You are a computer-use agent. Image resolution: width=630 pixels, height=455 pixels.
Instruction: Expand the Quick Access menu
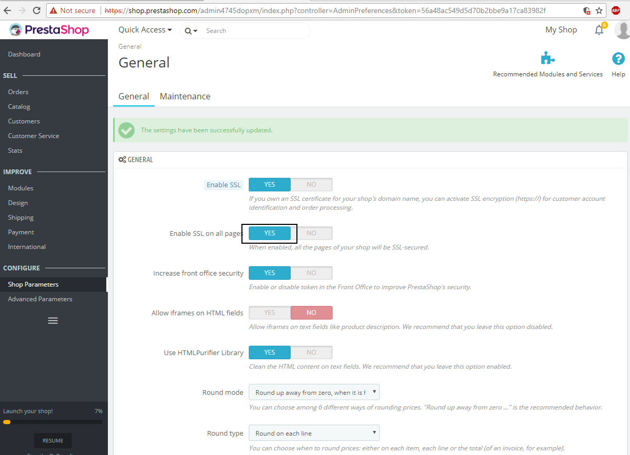tap(145, 30)
